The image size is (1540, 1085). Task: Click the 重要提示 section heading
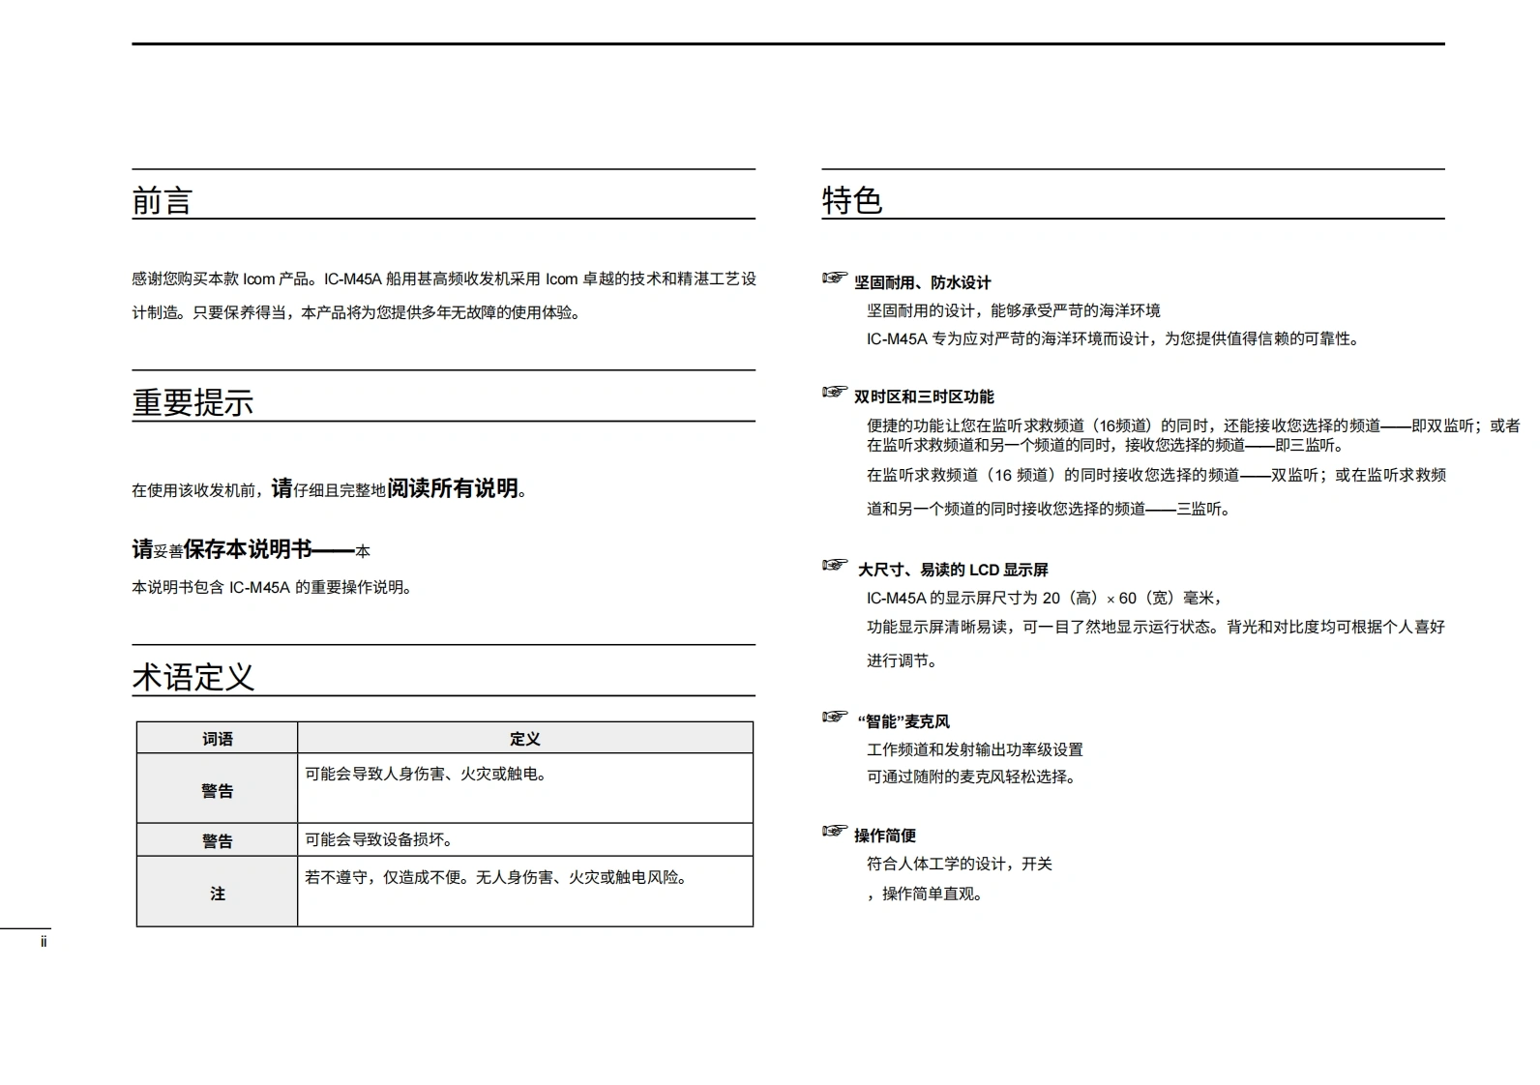click(192, 402)
